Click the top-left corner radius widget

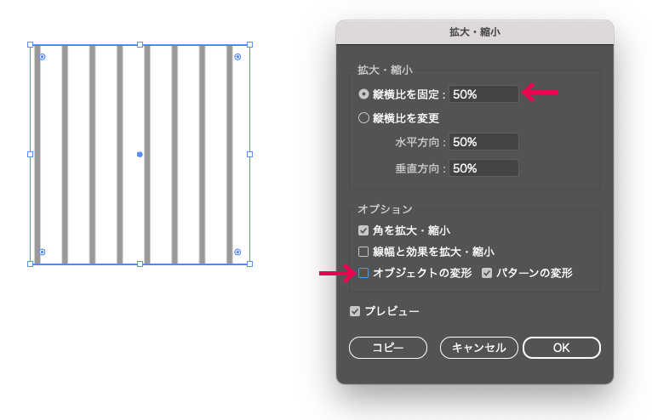tap(42, 56)
